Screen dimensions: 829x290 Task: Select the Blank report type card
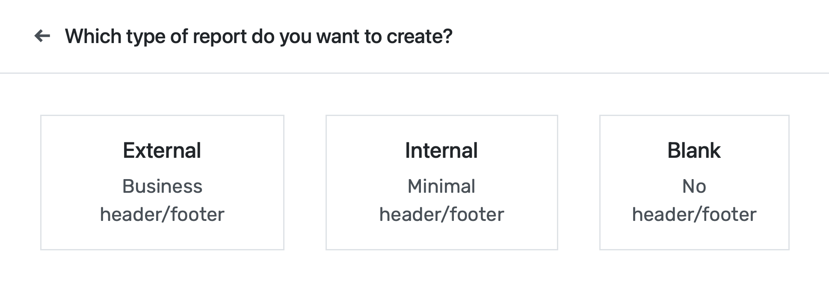(x=694, y=182)
